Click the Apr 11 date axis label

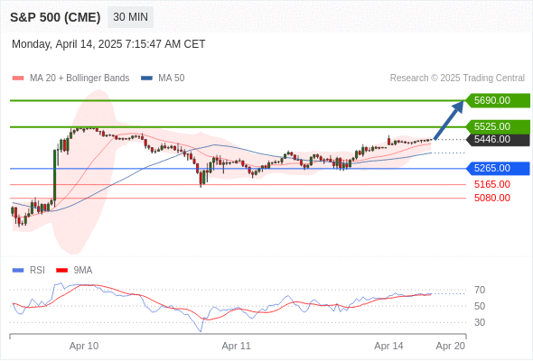coord(237,346)
